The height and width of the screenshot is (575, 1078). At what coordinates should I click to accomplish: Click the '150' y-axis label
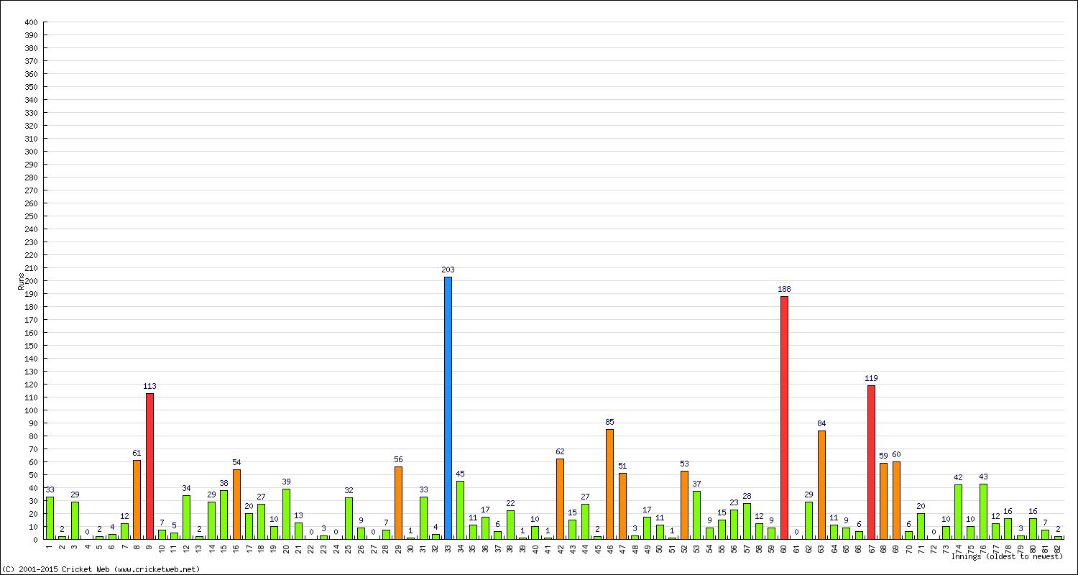pyautogui.click(x=30, y=346)
